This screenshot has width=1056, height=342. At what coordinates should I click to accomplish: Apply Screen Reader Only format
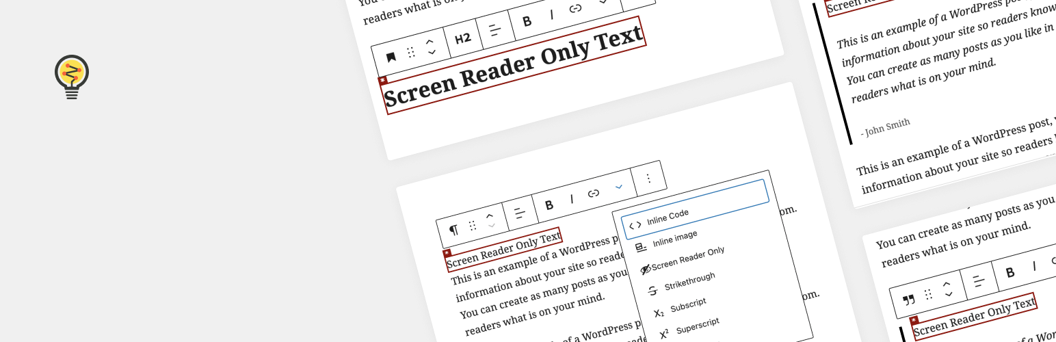[x=688, y=259]
